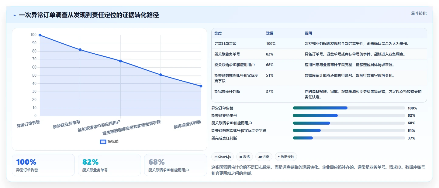Image resolution: width=439 pixels, height=188 pixels.
Task: Click 能关联数据库账号和实际变更字段 table cell
Action: pyautogui.click(x=237, y=78)
